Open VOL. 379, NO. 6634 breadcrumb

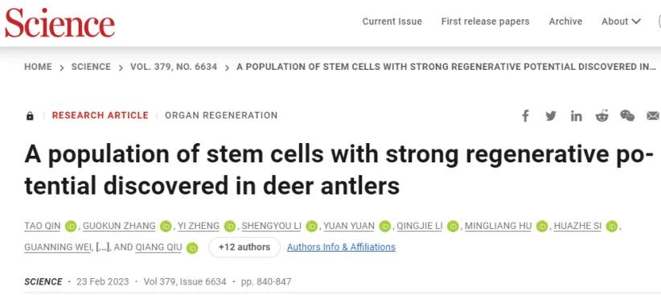pos(174,67)
